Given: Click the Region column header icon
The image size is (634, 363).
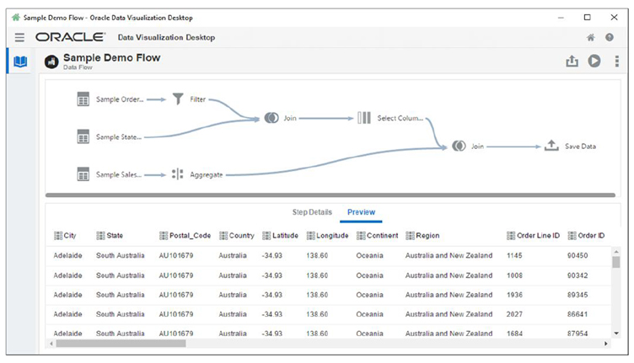Looking at the screenshot, I should (410, 236).
